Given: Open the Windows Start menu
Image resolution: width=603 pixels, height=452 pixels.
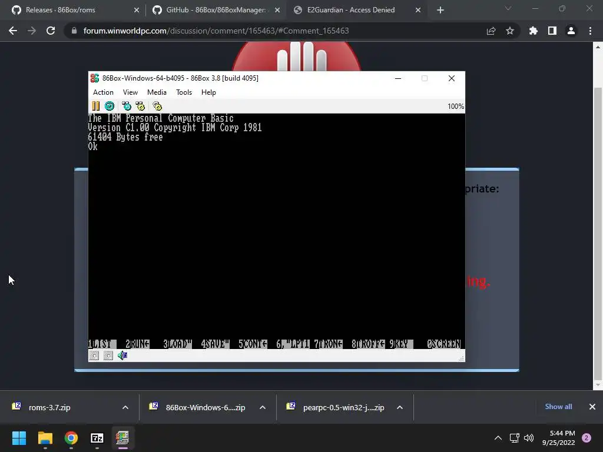Looking at the screenshot, I should (x=19, y=438).
